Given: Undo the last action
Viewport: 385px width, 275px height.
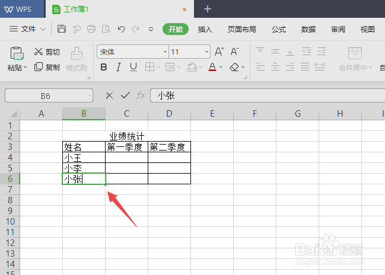Looking at the screenshot, I should tap(121, 29).
